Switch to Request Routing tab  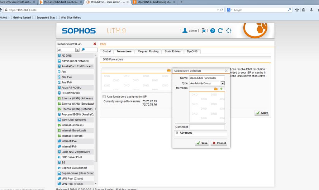tap(148, 51)
